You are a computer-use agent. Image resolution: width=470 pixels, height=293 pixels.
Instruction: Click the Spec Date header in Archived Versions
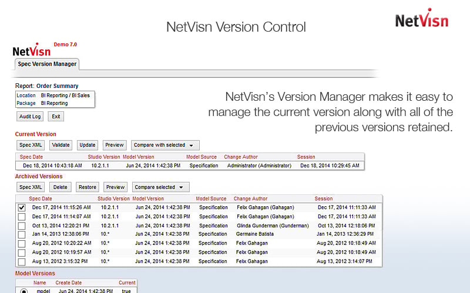(x=41, y=199)
